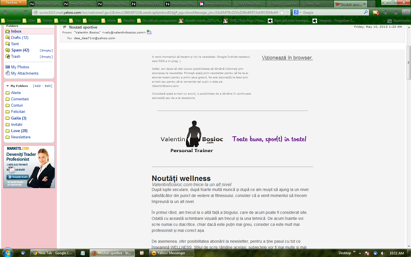Open the Sent folder
This screenshot has width=411, height=257.
click(15, 44)
